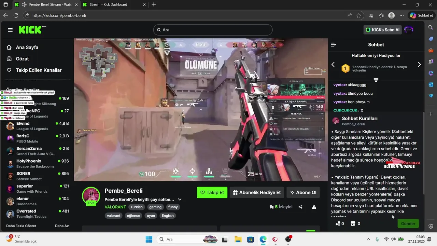The width and height of the screenshot is (437, 246).
Task: Click the VALORANT category link
Action: point(115,207)
